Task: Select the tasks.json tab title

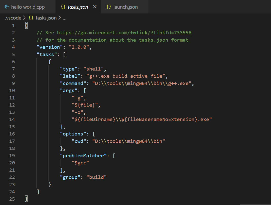Action: 78,7
